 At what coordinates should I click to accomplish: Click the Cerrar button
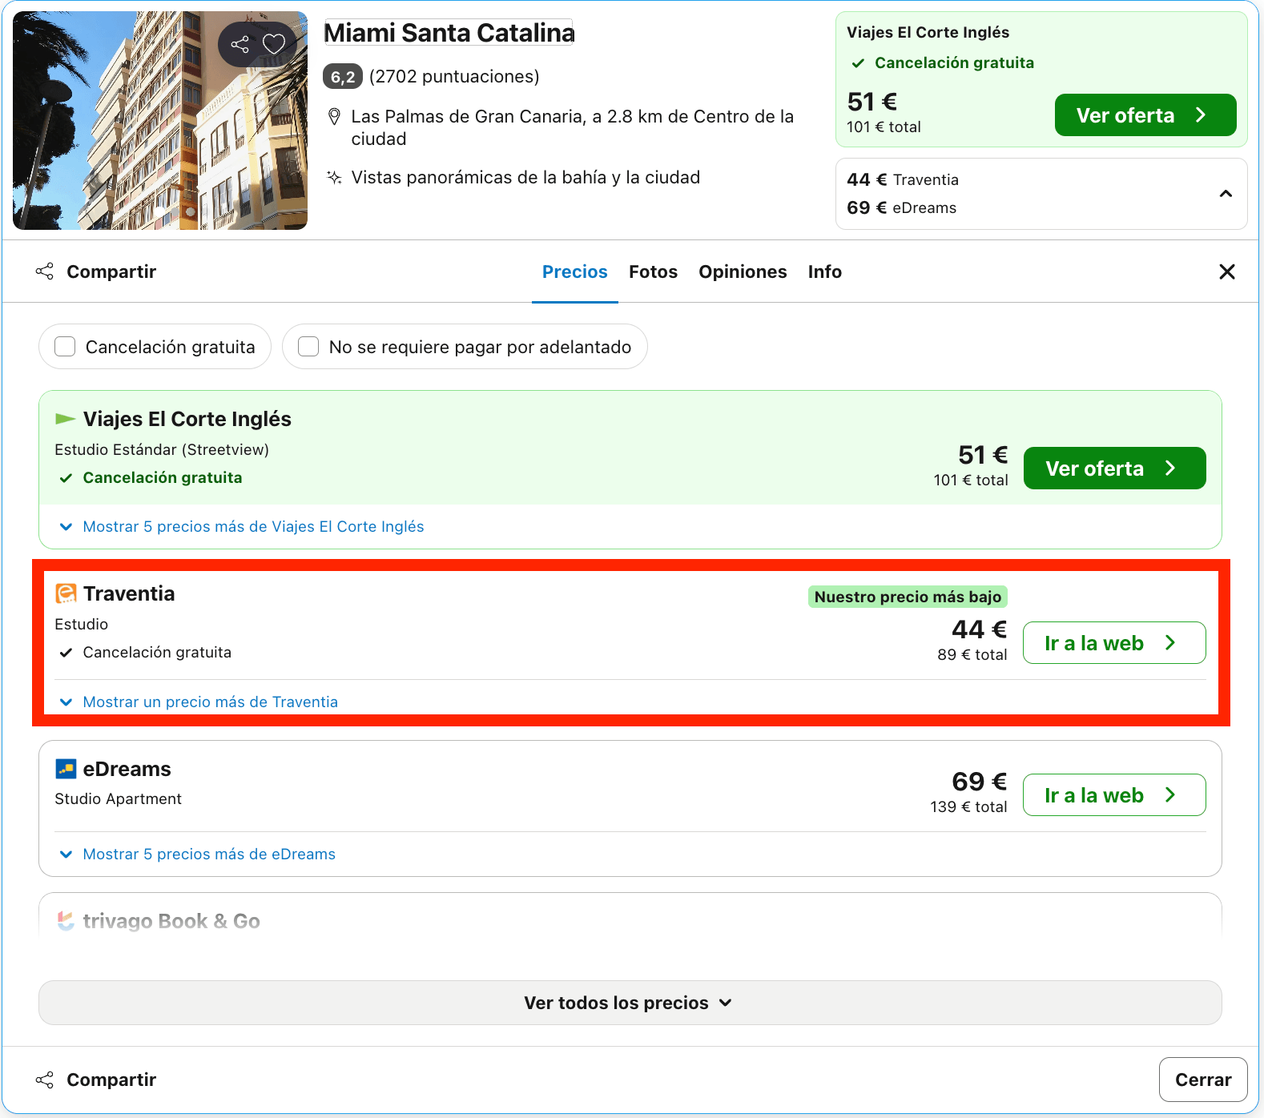[x=1203, y=1080]
